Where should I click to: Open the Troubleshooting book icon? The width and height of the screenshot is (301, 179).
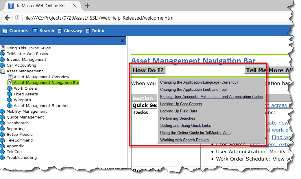[x=3, y=157]
